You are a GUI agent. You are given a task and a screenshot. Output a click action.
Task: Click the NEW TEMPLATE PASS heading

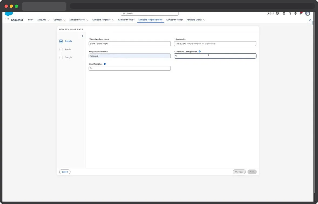pyautogui.click(x=71, y=29)
